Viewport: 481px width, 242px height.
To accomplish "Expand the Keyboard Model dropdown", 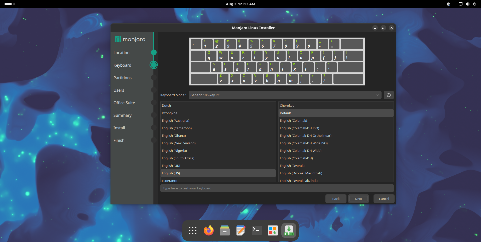I will tap(285, 95).
